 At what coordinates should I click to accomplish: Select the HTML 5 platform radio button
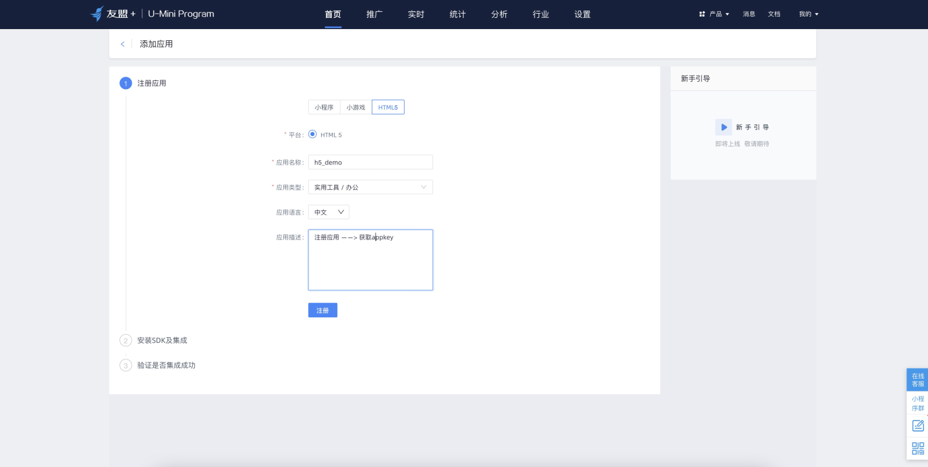pos(312,134)
